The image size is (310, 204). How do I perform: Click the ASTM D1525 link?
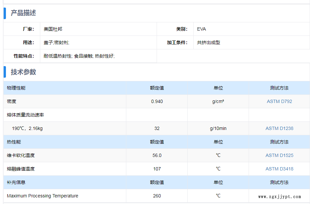pyautogui.click(x=279, y=155)
